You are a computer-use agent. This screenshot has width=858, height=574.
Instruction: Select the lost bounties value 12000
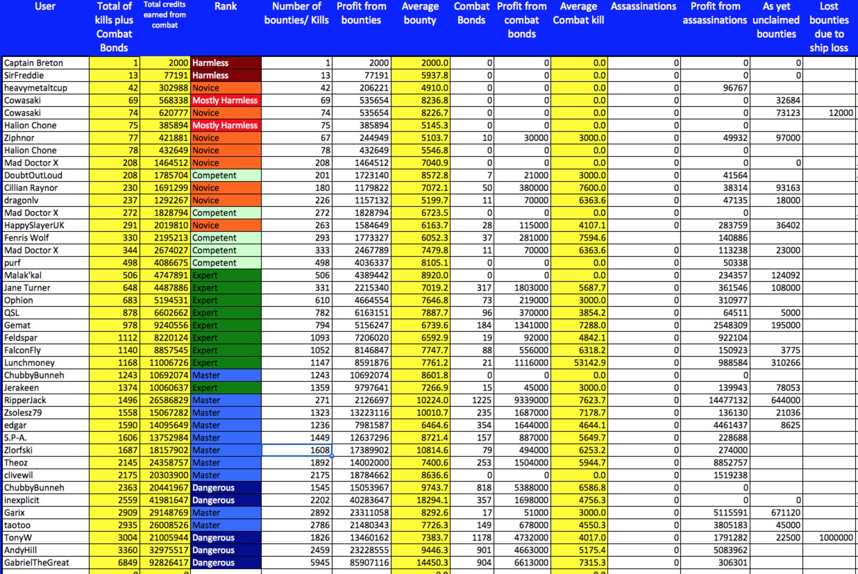click(x=829, y=113)
